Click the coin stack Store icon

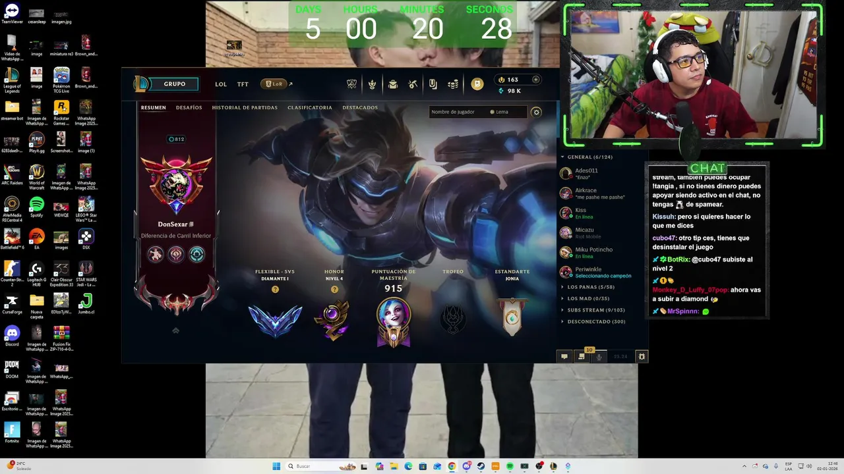coord(453,84)
